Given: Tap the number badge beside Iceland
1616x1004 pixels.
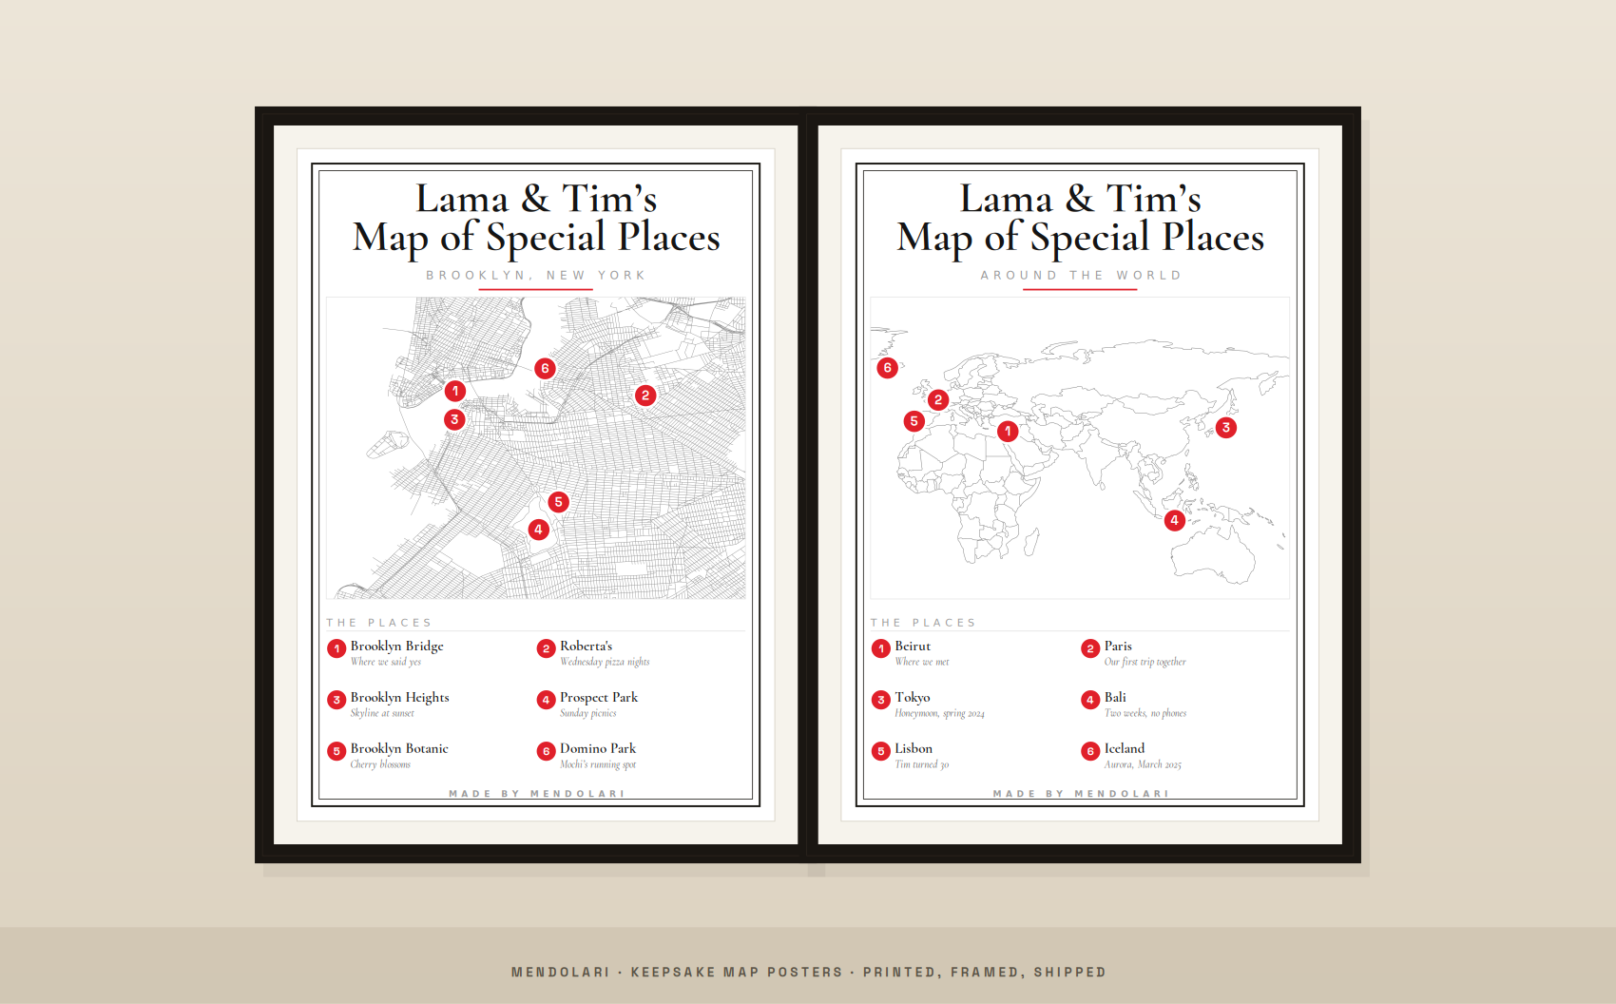Looking at the screenshot, I should point(1090,751).
